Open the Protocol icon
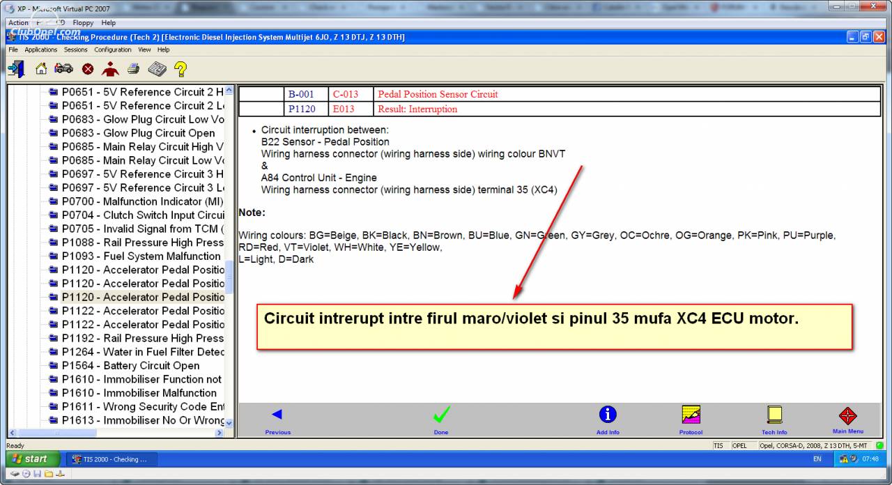 [691, 420]
